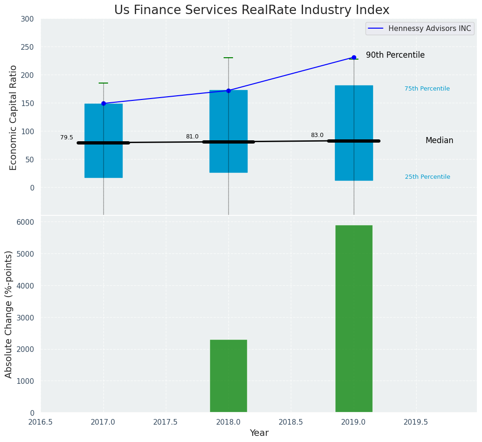Click the Median text label on right
482x442 pixels.
click(439, 140)
